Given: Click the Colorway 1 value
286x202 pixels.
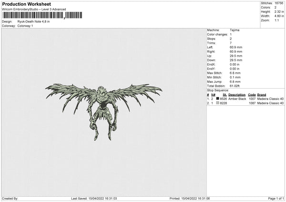Looking at the screenshot, I should point(25,26).
